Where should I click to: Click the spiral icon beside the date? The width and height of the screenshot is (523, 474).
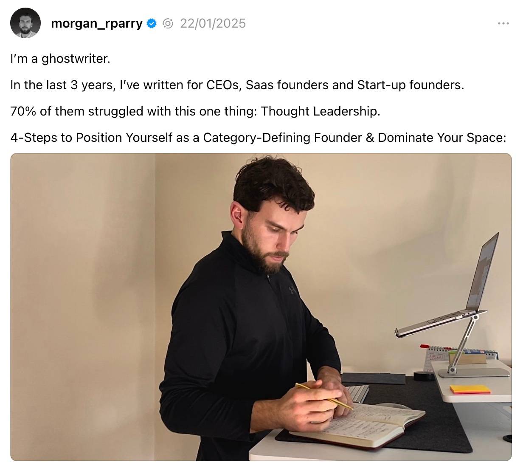coord(168,23)
